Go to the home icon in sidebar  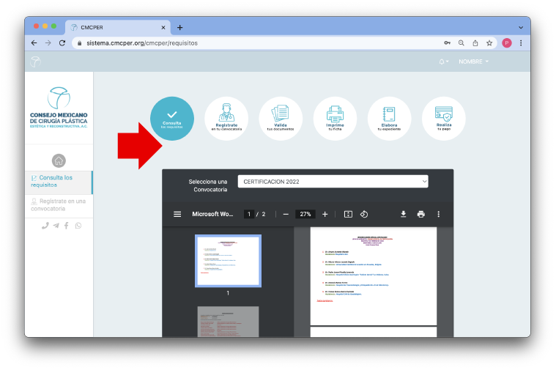(59, 160)
